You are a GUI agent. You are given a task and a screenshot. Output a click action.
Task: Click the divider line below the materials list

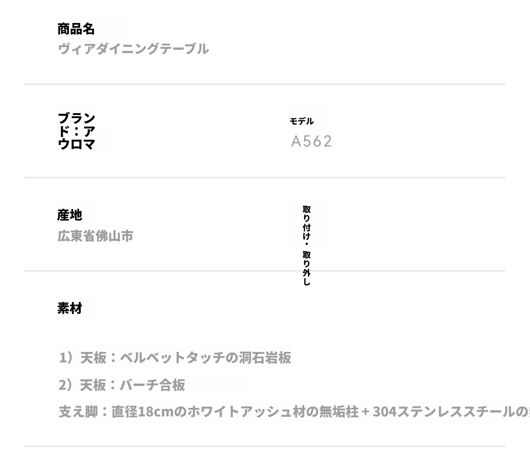coord(264,446)
